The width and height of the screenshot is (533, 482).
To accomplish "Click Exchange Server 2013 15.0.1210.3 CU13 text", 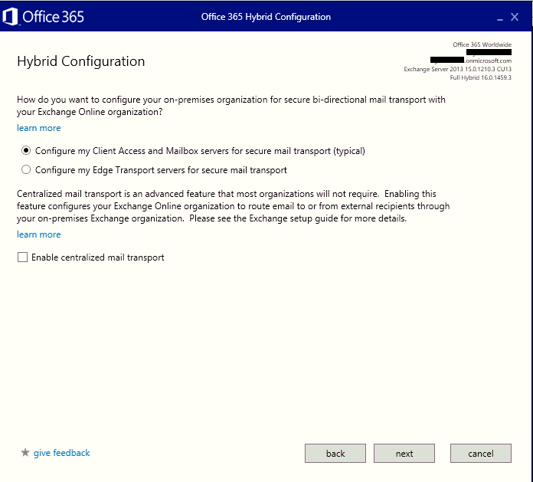I will [x=457, y=69].
